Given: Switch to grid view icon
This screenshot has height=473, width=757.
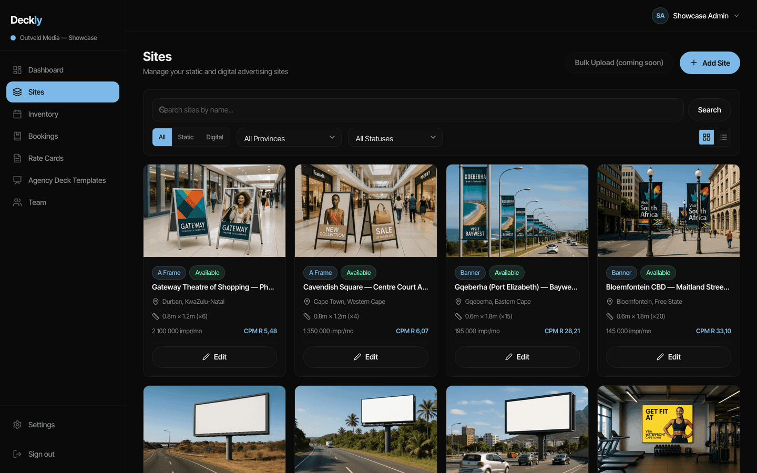Looking at the screenshot, I should (x=707, y=137).
